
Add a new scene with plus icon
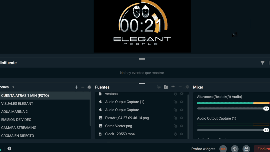[76, 87]
